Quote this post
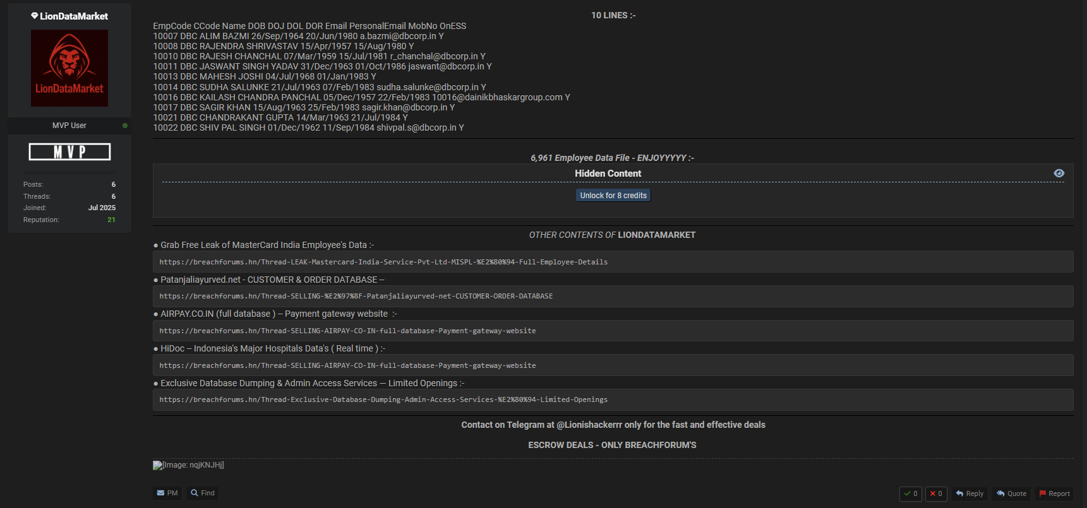1087x508 pixels. pos(1011,493)
